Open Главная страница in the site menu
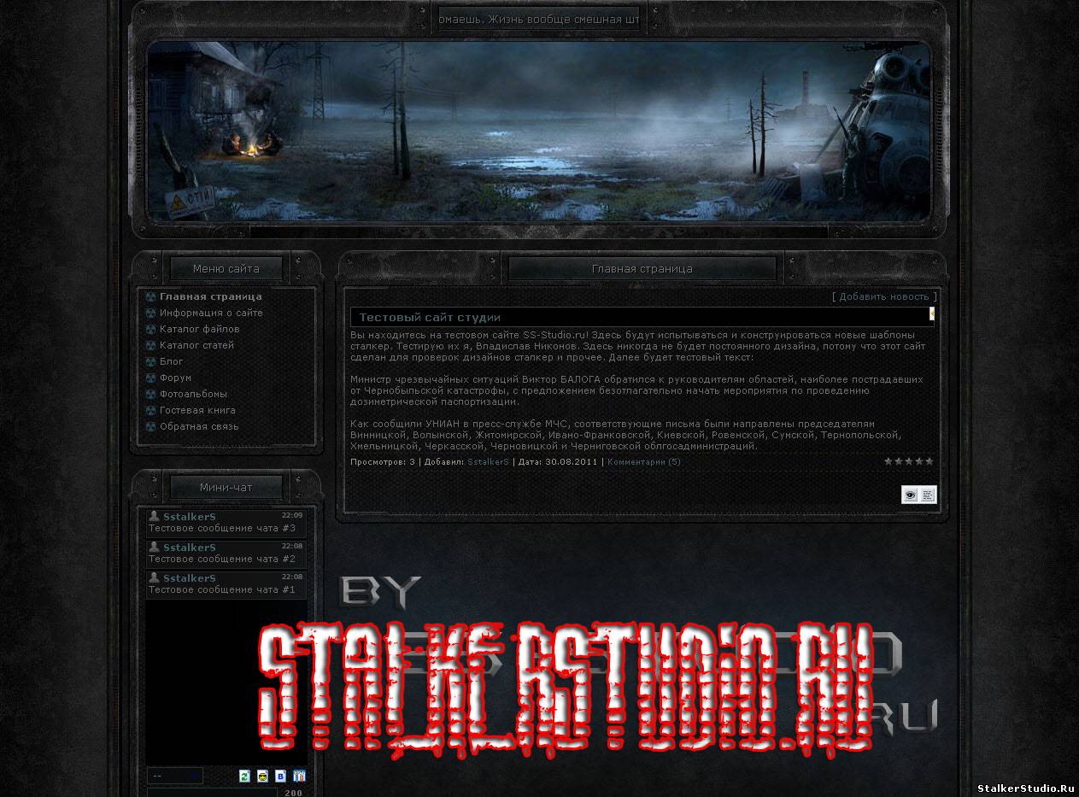Screen dimensions: 1079x797 (211, 297)
